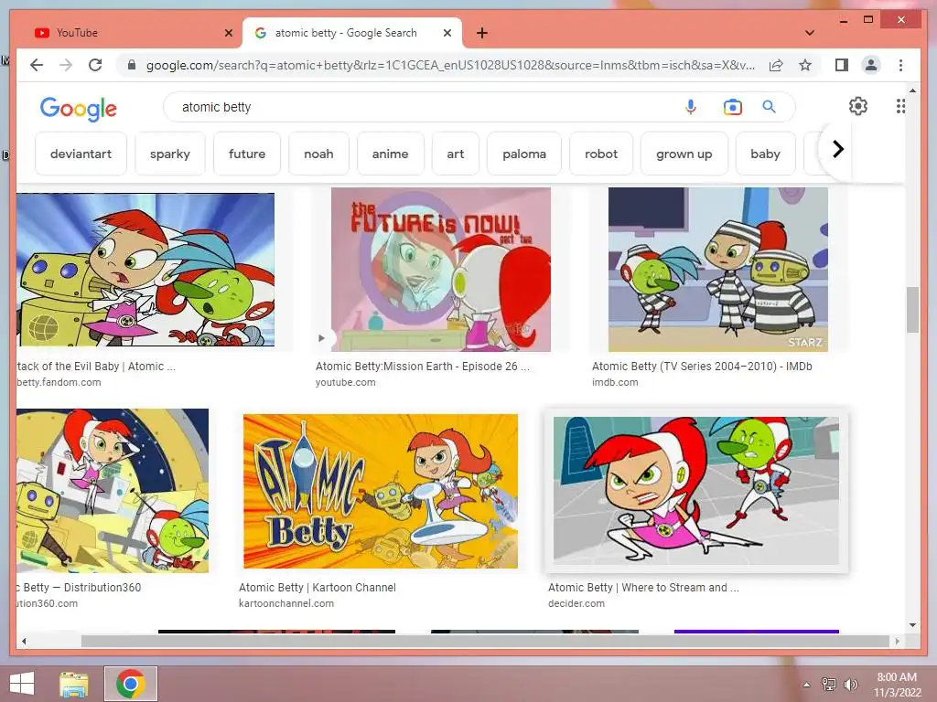The image size is (937, 702).
Task: Select the atomic betty Google Search tab
Action: click(351, 33)
